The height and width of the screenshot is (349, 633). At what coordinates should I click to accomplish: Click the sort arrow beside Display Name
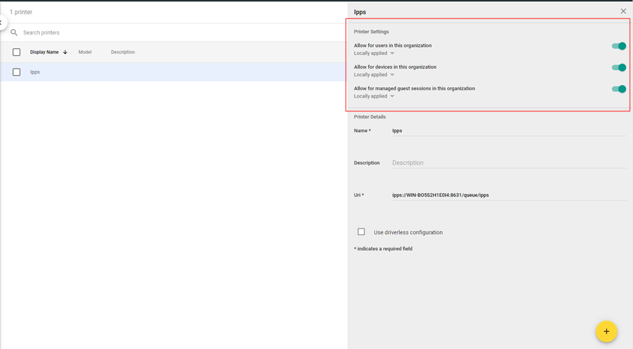(65, 53)
